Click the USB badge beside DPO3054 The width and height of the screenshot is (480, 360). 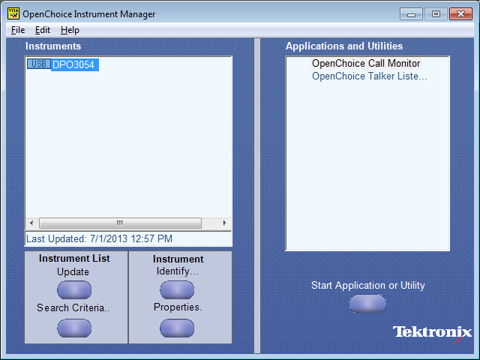coord(38,64)
